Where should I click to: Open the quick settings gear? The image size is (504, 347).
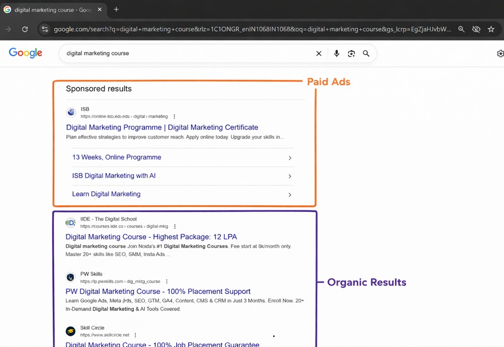coord(500,53)
